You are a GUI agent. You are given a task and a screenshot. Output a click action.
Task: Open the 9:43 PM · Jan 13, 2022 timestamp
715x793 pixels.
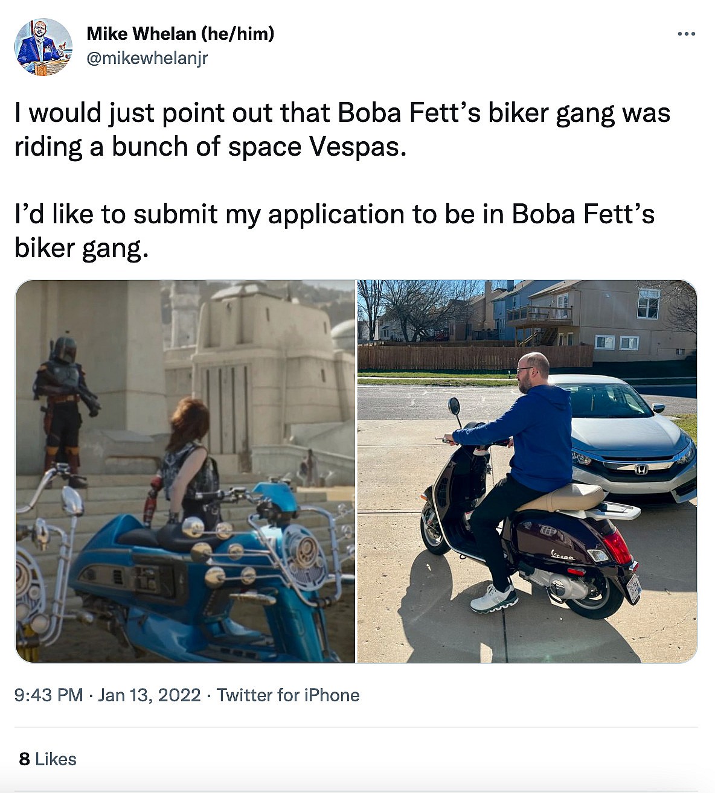click(107, 695)
